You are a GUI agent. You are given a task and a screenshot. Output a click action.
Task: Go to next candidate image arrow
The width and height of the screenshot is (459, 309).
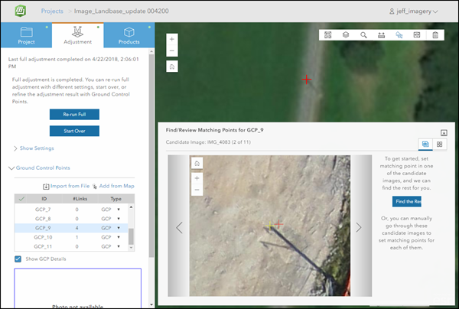[358, 227]
